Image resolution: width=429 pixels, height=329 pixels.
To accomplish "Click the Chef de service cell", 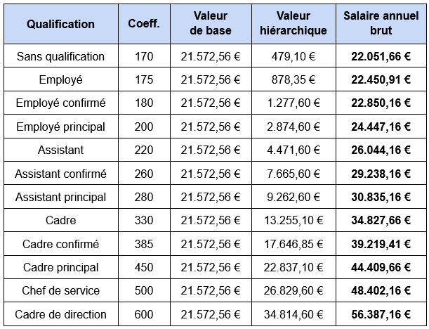I will coord(61,290).
